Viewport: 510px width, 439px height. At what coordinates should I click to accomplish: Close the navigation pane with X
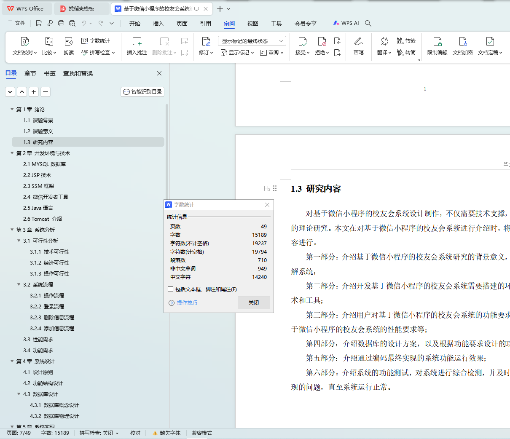pos(159,73)
